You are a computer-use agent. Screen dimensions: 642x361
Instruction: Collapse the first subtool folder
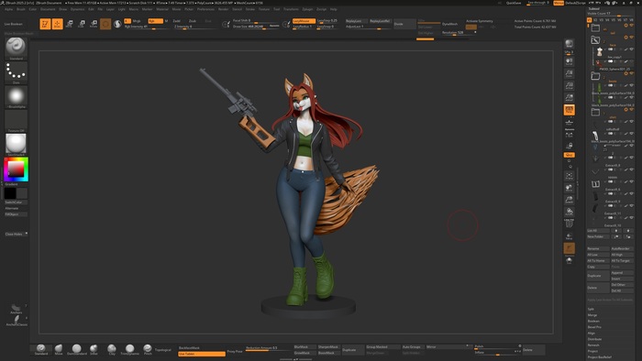595,27
